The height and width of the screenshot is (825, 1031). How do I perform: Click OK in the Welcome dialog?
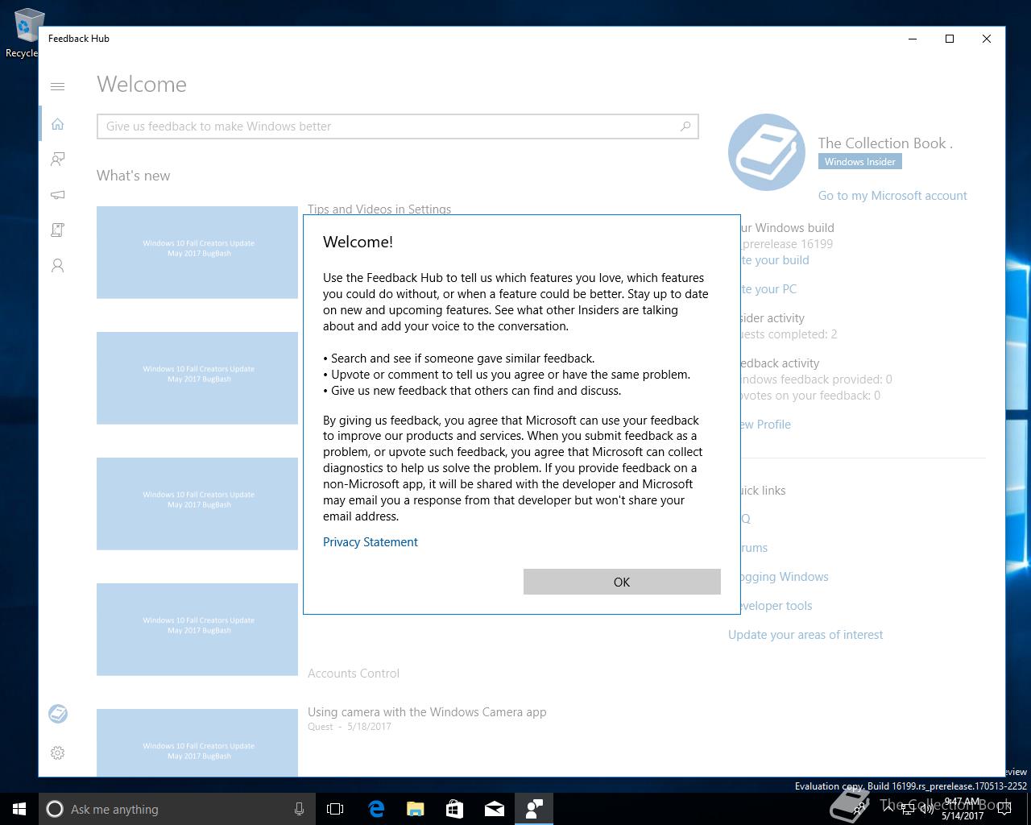tap(622, 582)
